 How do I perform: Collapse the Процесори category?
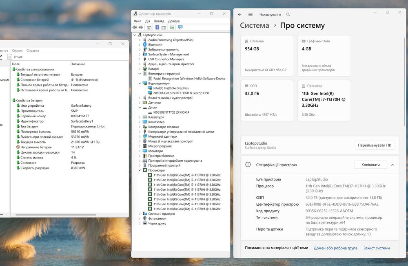coord(140,170)
